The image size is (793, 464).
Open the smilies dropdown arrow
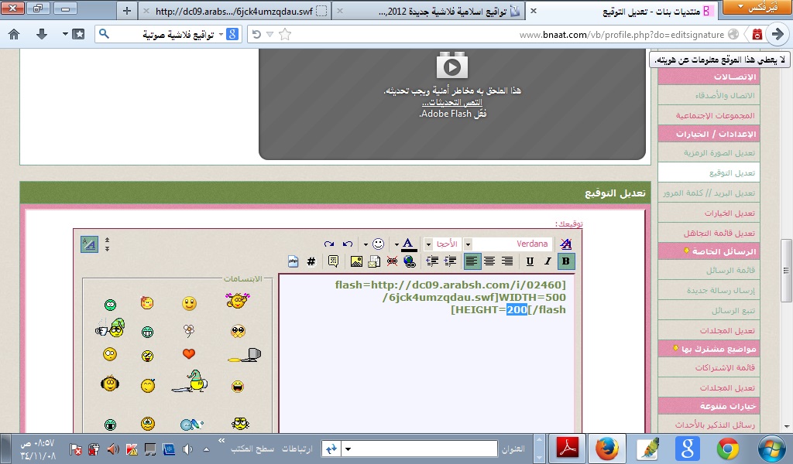coord(366,244)
